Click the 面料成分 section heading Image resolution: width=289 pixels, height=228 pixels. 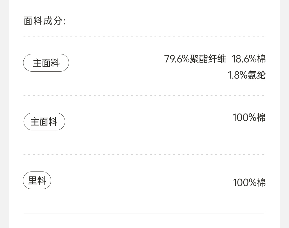pyautogui.click(x=45, y=21)
